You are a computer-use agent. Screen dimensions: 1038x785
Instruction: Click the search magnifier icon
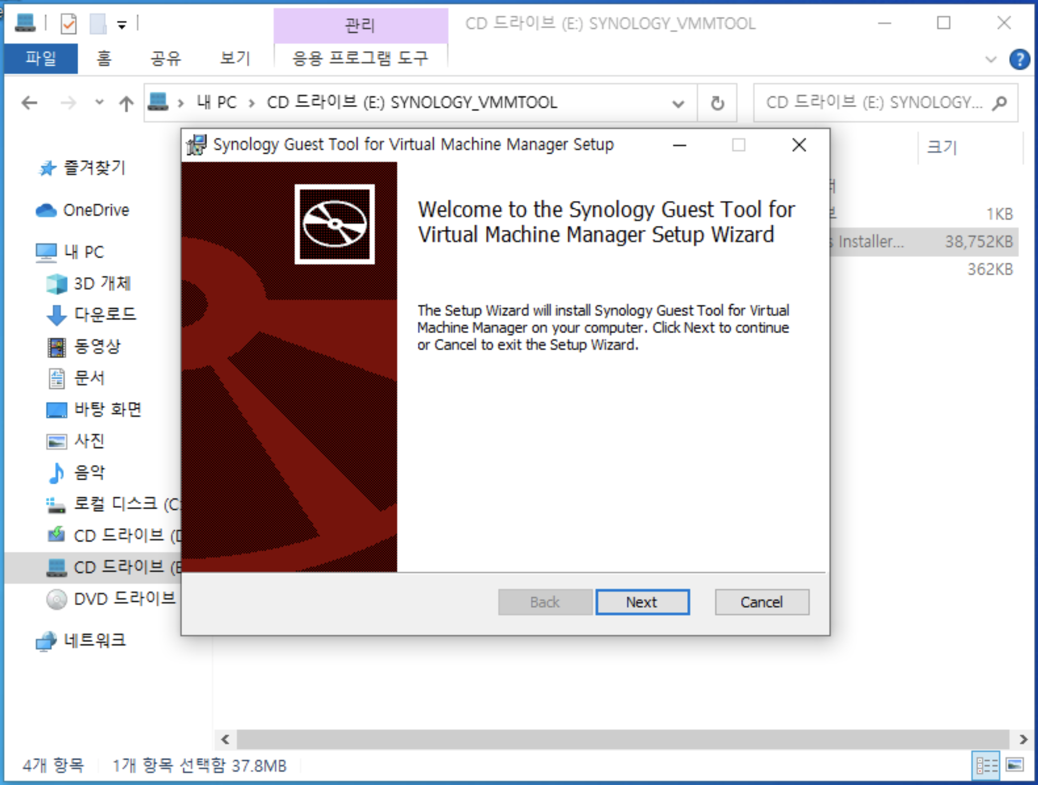point(1000,103)
